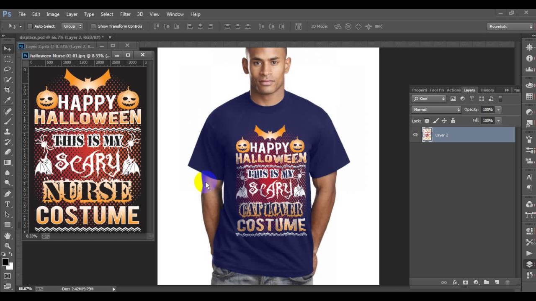Select the Gradient tool
The image size is (536, 301).
8,162
